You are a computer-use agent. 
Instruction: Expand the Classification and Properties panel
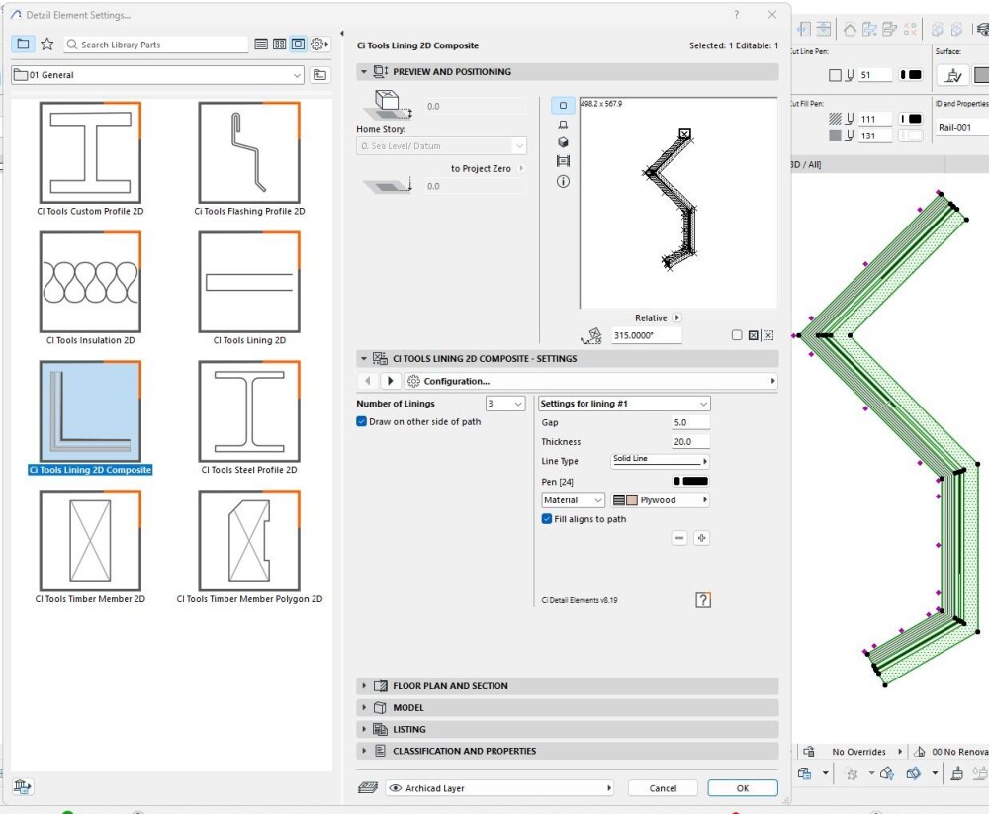pos(464,752)
